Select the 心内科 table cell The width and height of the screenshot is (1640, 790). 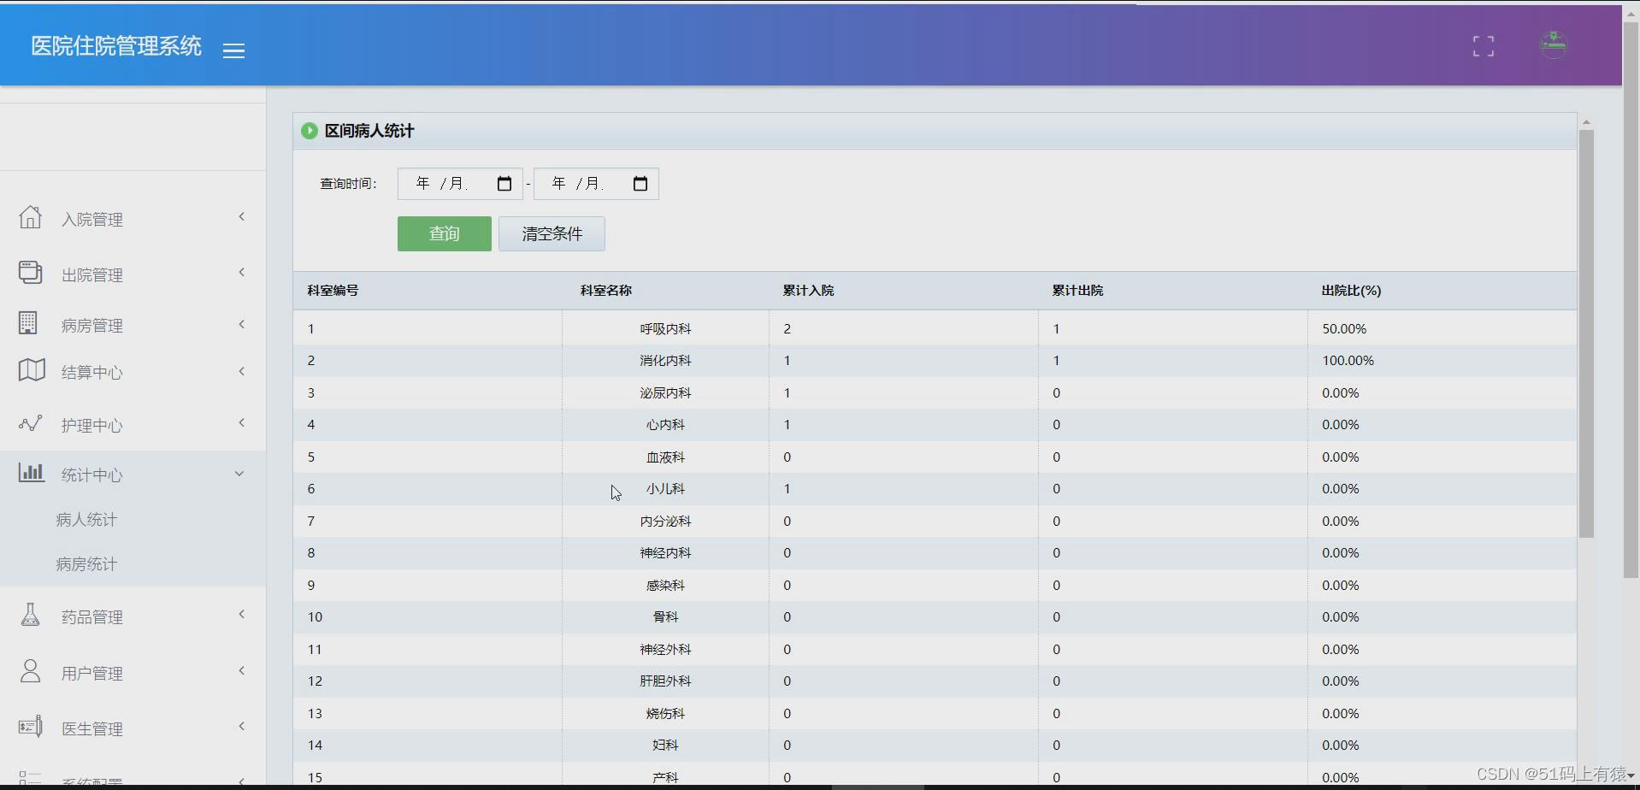point(665,425)
